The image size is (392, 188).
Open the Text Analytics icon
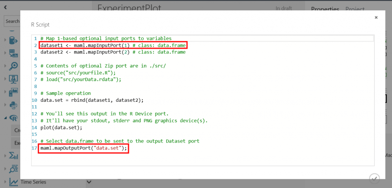click(13, 169)
